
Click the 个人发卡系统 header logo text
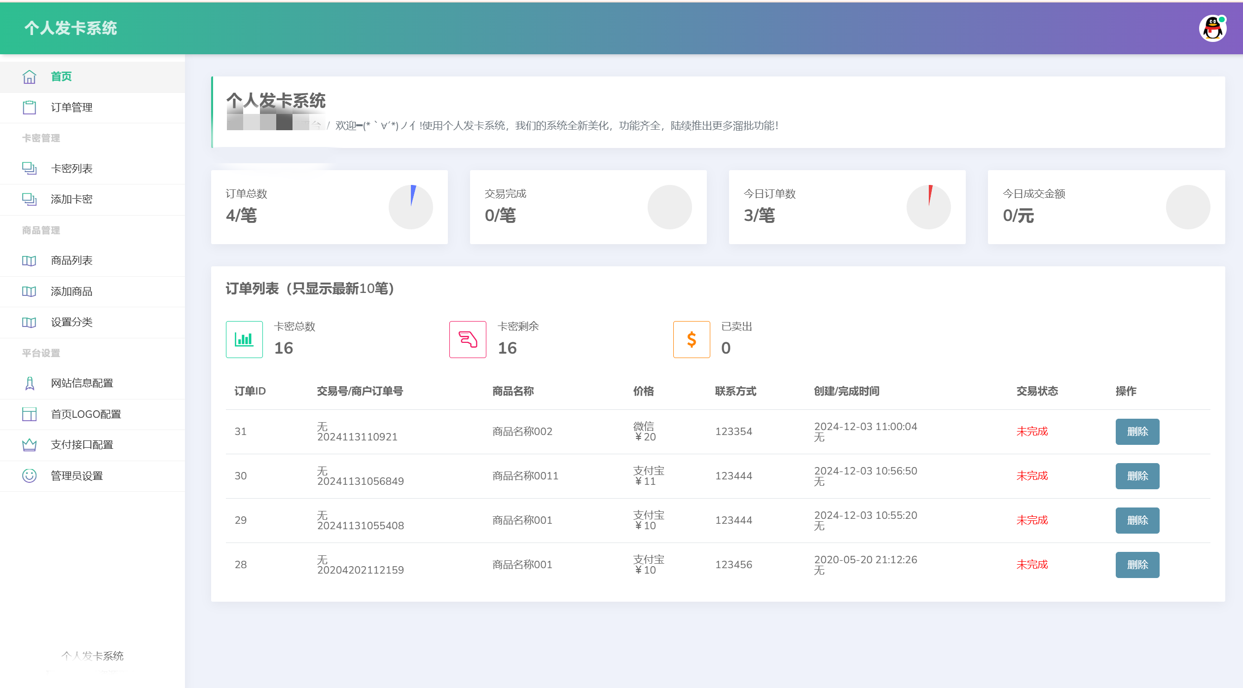click(x=71, y=28)
